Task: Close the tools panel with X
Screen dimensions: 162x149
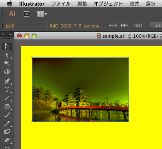Action: [3, 34]
